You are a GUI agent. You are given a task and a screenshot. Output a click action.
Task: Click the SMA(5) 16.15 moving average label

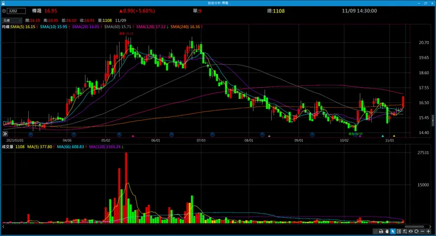pyautogui.click(x=23, y=27)
